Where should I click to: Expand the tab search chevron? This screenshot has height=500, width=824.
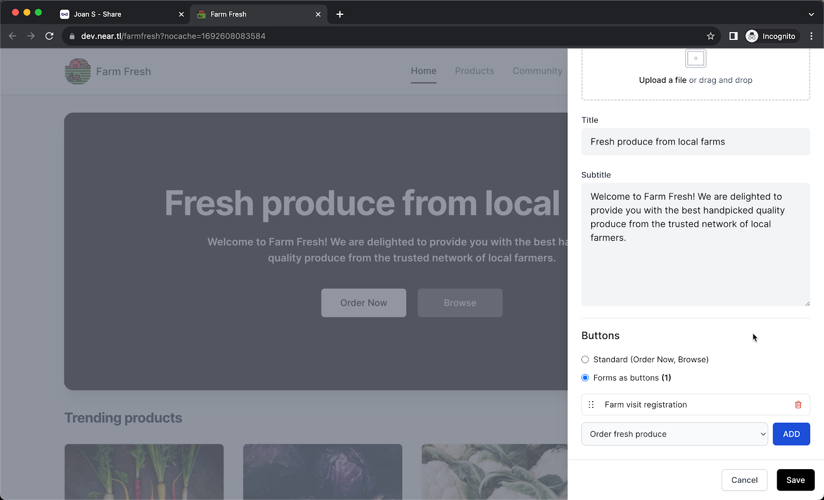pos(811,14)
